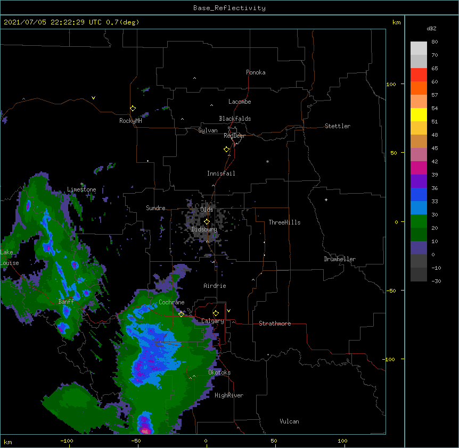Click the Innisfail label
Viewport: 459px width, 448px height.
pyautogui.click(x=221, y=173)
